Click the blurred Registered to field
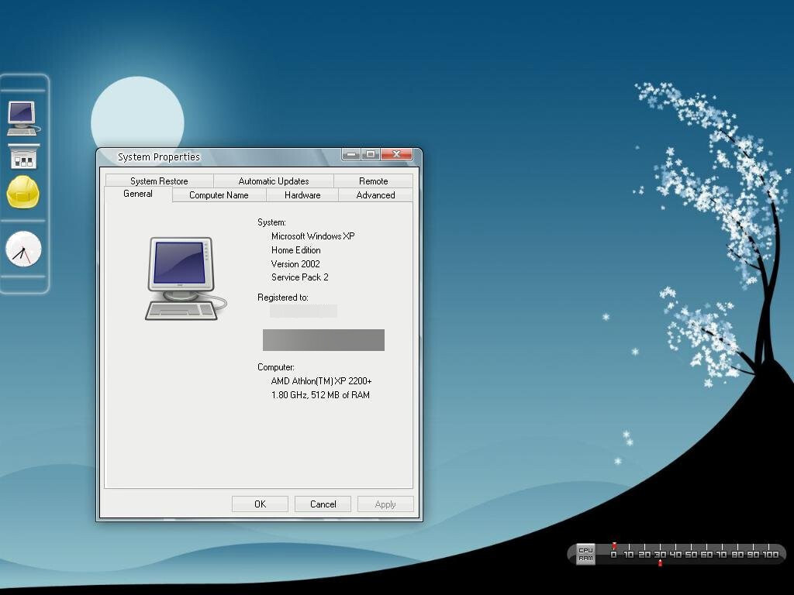 [x=303, y=311]
